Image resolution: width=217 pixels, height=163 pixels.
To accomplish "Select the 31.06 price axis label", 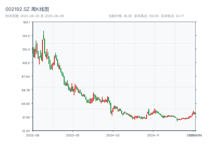I will coord(26,117).
